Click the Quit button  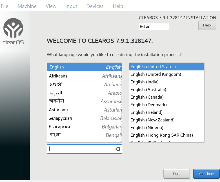click(177, 174)
